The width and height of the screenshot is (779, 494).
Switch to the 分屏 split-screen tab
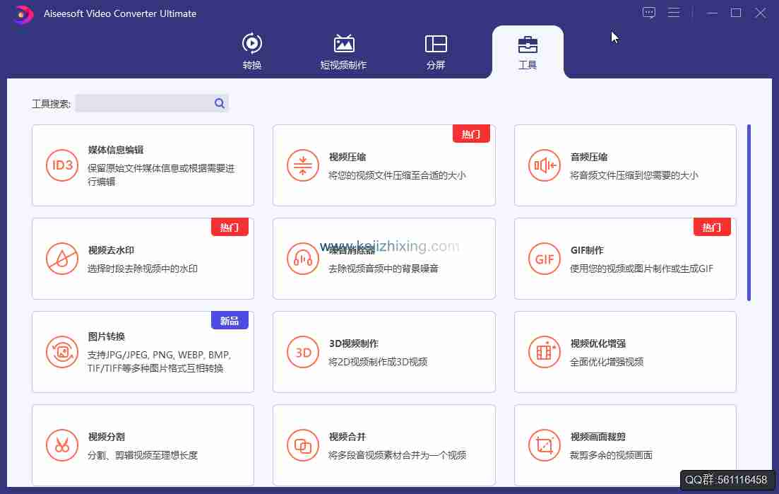436,52
